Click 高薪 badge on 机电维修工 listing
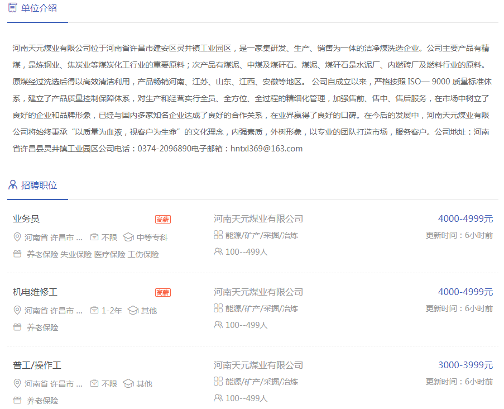This screenshot has height=409, width=504. tap(163, 293)
